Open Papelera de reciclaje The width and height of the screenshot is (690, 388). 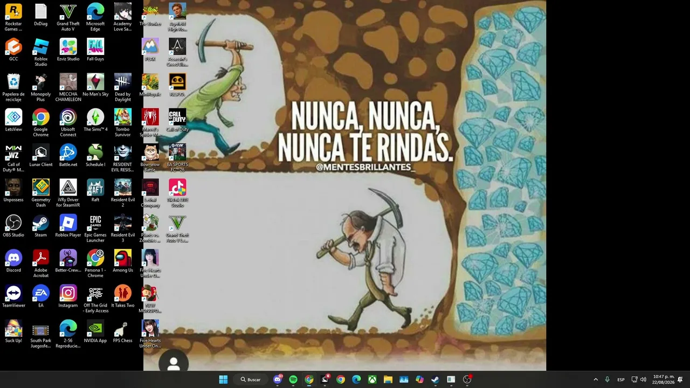pyautogui.click(x=13, y=88)
